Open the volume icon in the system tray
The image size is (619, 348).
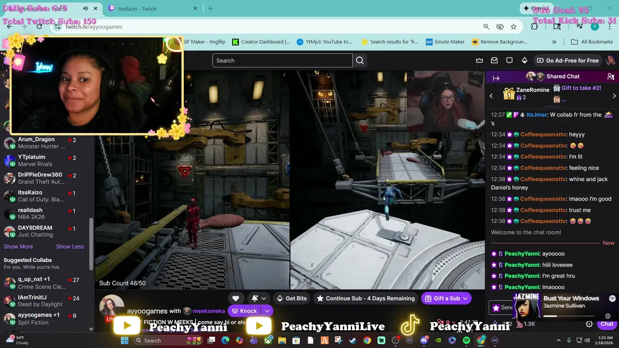588,341
